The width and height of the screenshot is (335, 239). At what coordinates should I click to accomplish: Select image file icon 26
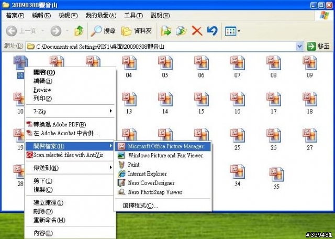point(273,135)
